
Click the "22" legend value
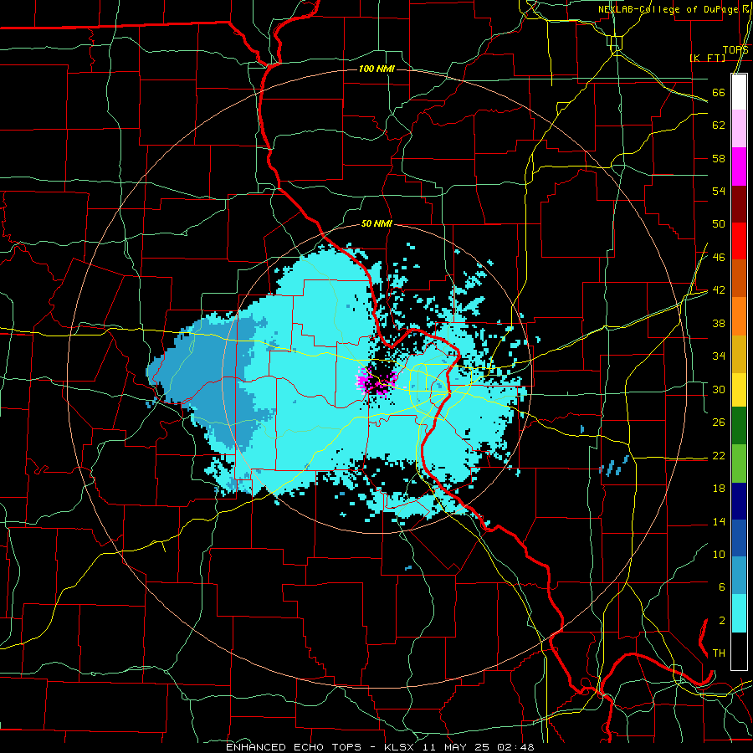click(719, 455)
